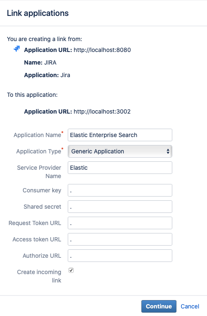
Task: Click the Jira logo icon
Action: point(17,49)
